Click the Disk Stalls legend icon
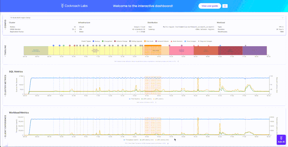 (145, 41)
